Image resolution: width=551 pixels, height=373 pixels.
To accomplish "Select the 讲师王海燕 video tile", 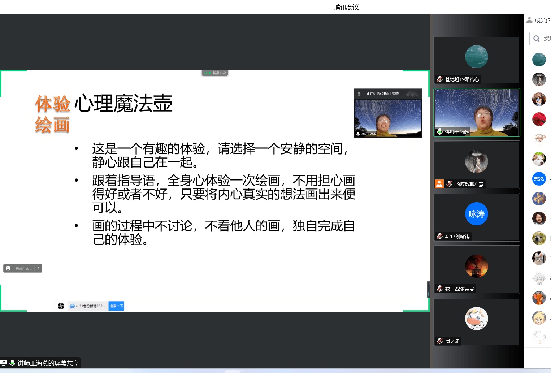I will (477, 112).
